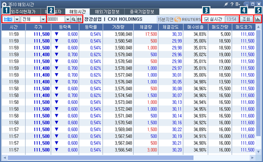Select the volume cell 3,578,048
Viewport: 263px width, 162px height.
tap(118, 68)
